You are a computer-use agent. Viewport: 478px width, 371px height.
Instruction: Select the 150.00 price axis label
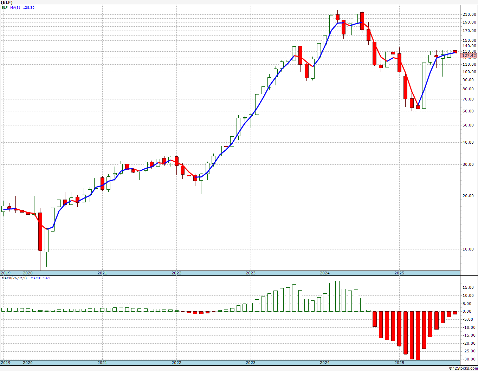(469, 40)
